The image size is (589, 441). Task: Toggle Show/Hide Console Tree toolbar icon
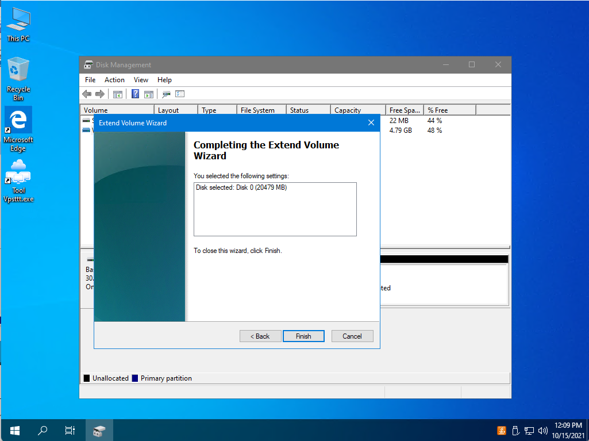tap(118, 94)
